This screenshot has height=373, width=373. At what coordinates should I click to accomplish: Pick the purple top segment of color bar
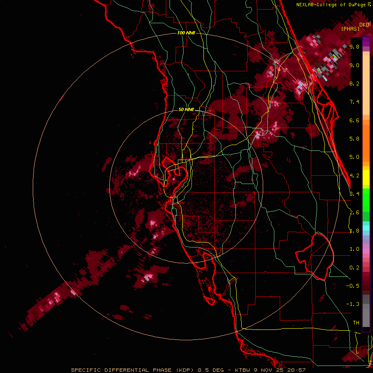[366, 41]
